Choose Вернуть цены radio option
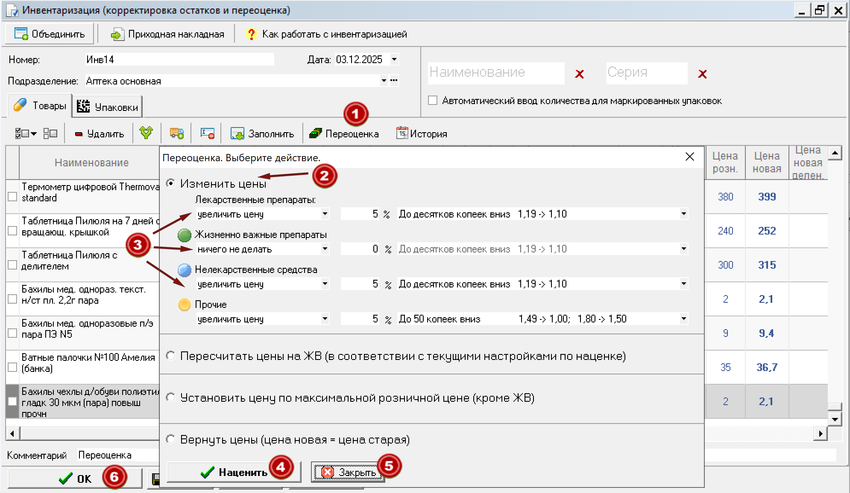850x493 pixels. click(x=171, y=439)
